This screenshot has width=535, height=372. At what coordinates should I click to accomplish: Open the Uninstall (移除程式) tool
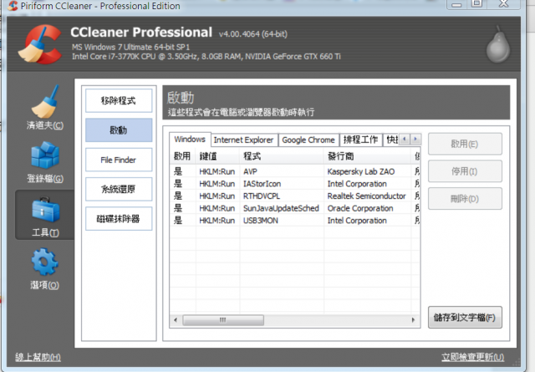(x=119, y=100)
